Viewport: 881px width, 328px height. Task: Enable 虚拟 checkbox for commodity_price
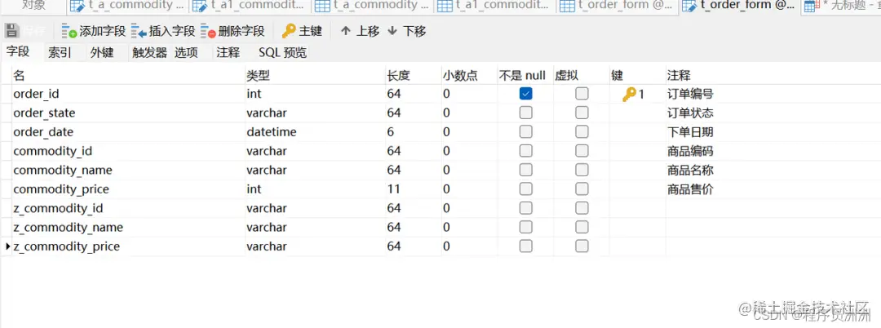pyautogui.click(x=582, y=189)
